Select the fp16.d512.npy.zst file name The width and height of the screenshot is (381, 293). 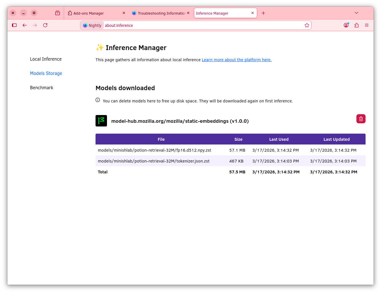coord(154,150)
